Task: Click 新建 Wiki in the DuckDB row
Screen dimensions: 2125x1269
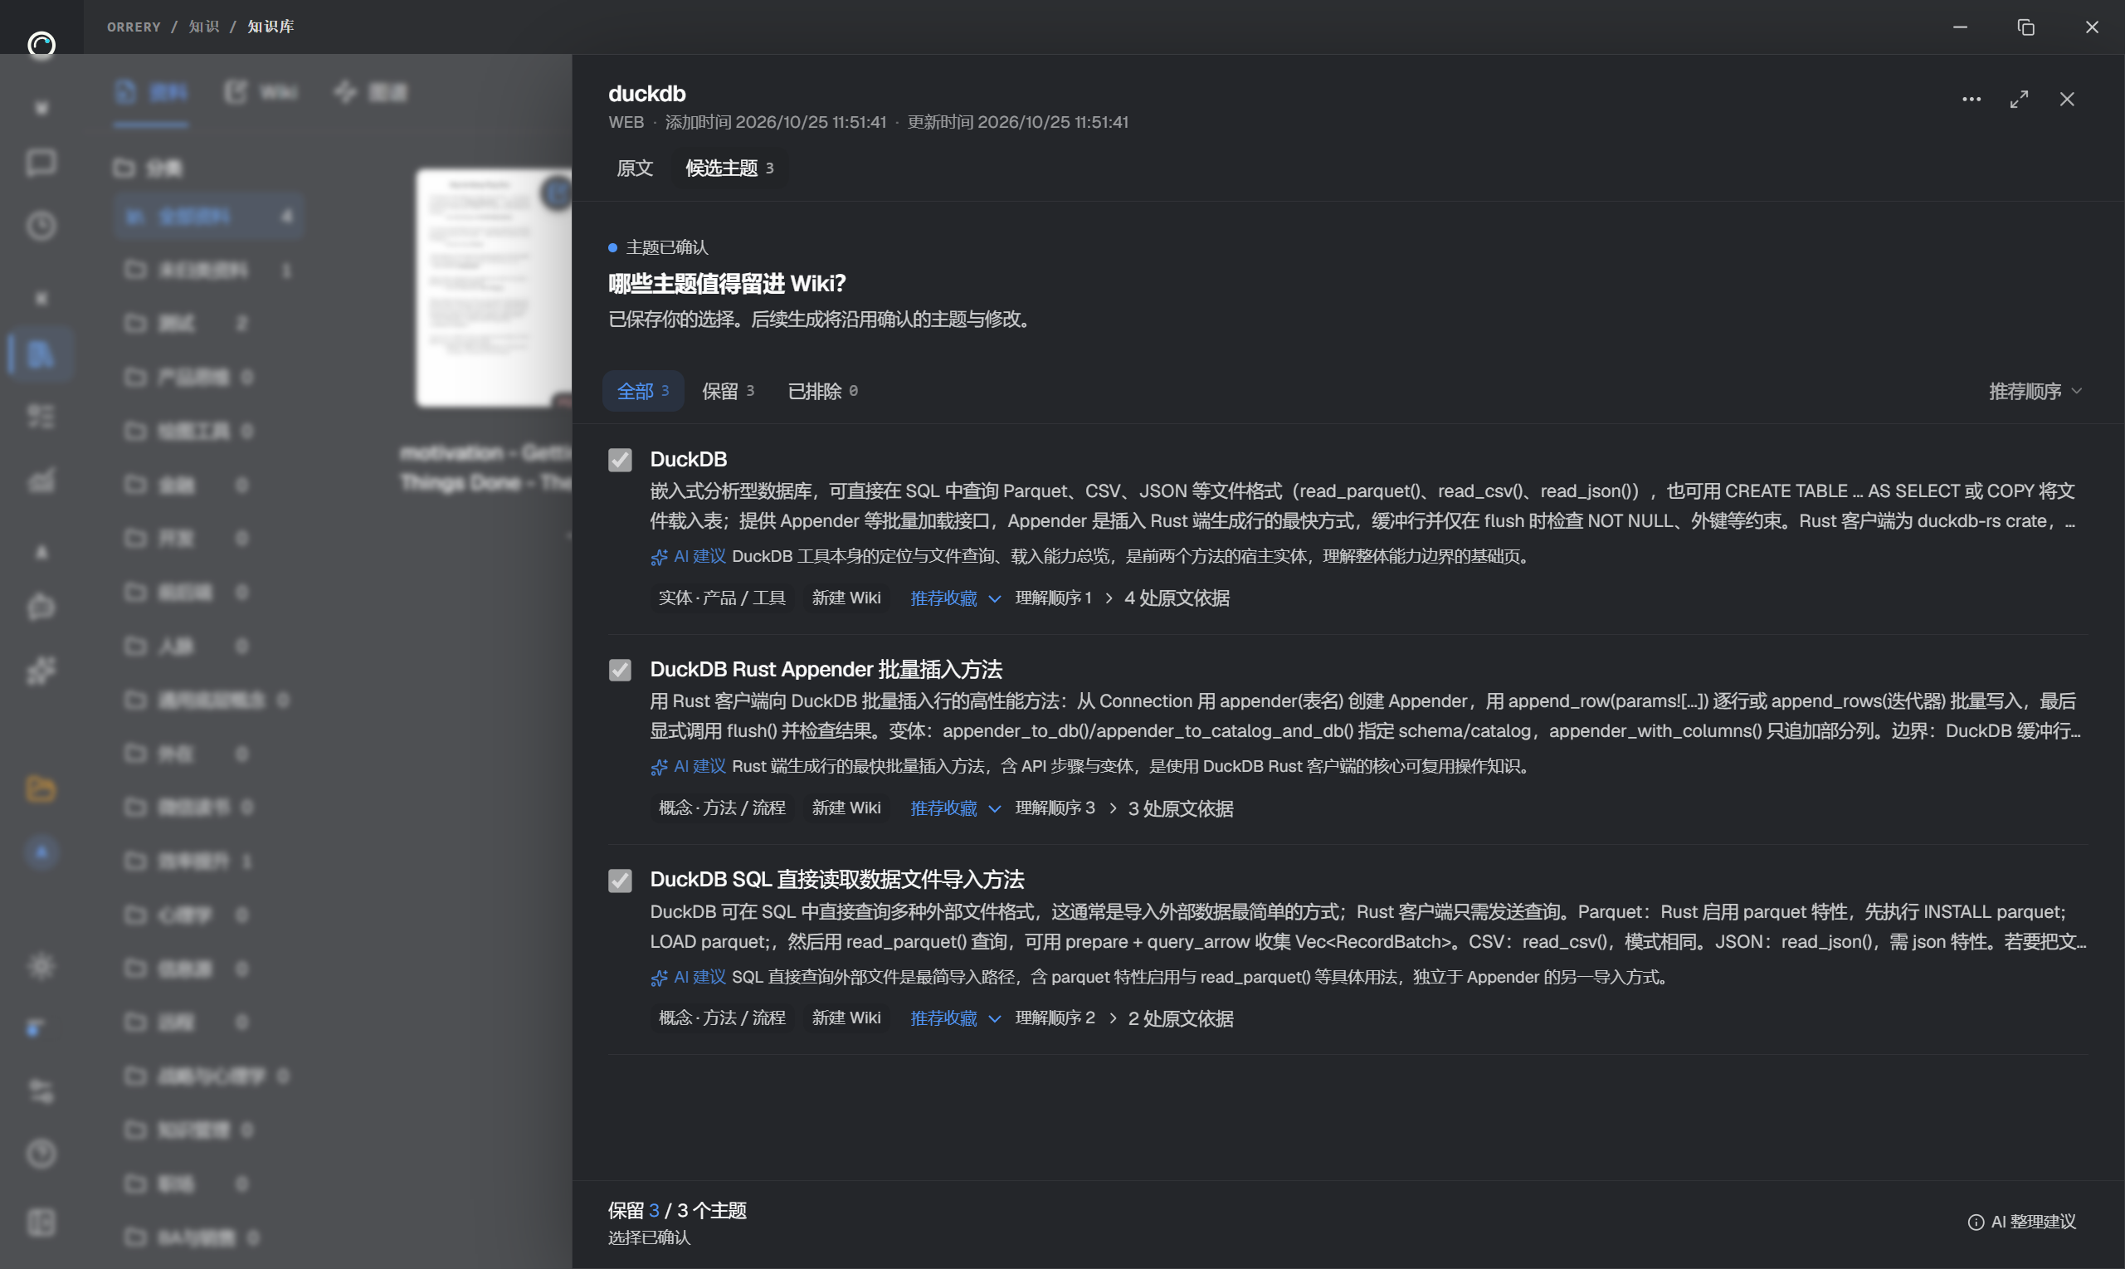Action: click(x=846, y=598)
